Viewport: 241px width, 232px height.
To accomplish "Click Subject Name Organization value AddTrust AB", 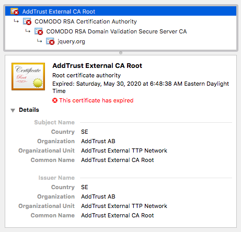I will (x=98, y=141).
